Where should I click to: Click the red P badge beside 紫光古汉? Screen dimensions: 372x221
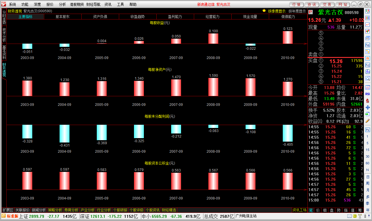pos(310,12)
